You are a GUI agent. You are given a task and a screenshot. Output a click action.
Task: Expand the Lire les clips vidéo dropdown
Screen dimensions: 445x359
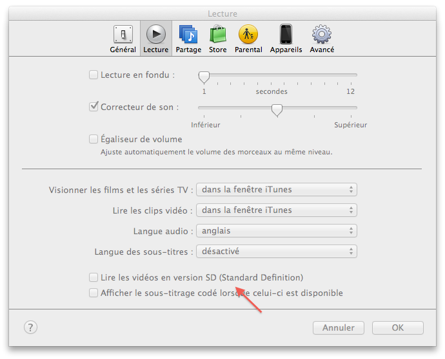pyautogui.click(x=277, y=210)
